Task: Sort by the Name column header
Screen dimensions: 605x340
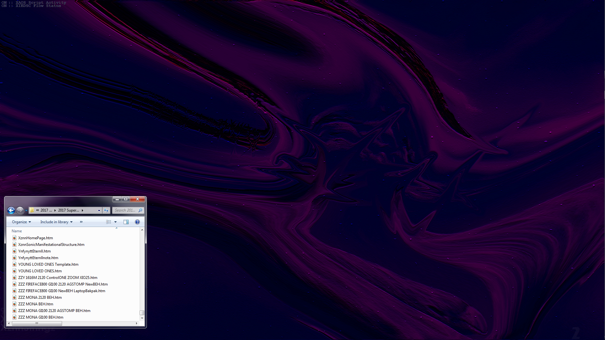Action: (x=17, y=231)
